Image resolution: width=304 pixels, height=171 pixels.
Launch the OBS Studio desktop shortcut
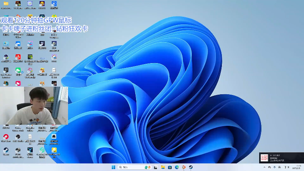[x=18, y=137]
